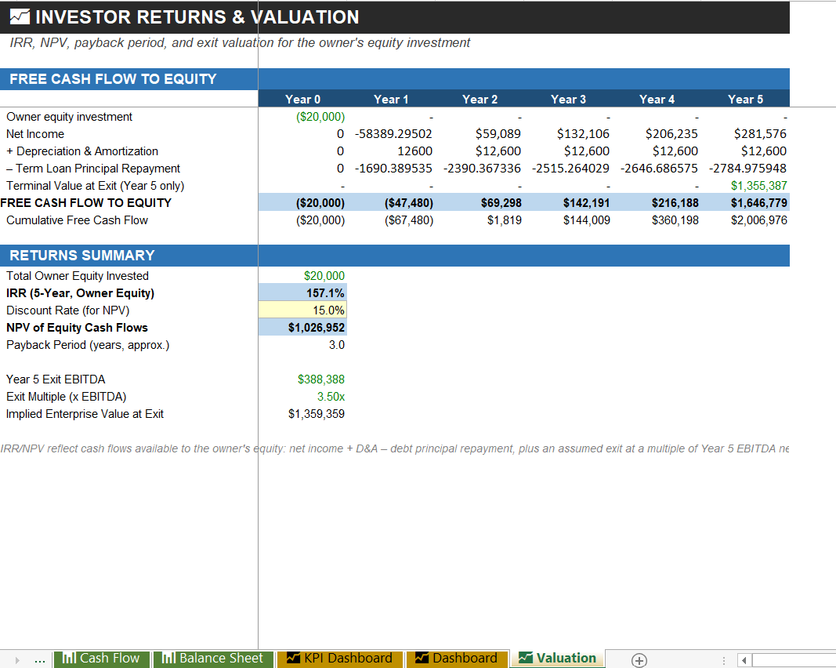This screenshot has width=836, height=668.
Task: Add a new sheet with plus icon
Action: [x=639, y=660]
